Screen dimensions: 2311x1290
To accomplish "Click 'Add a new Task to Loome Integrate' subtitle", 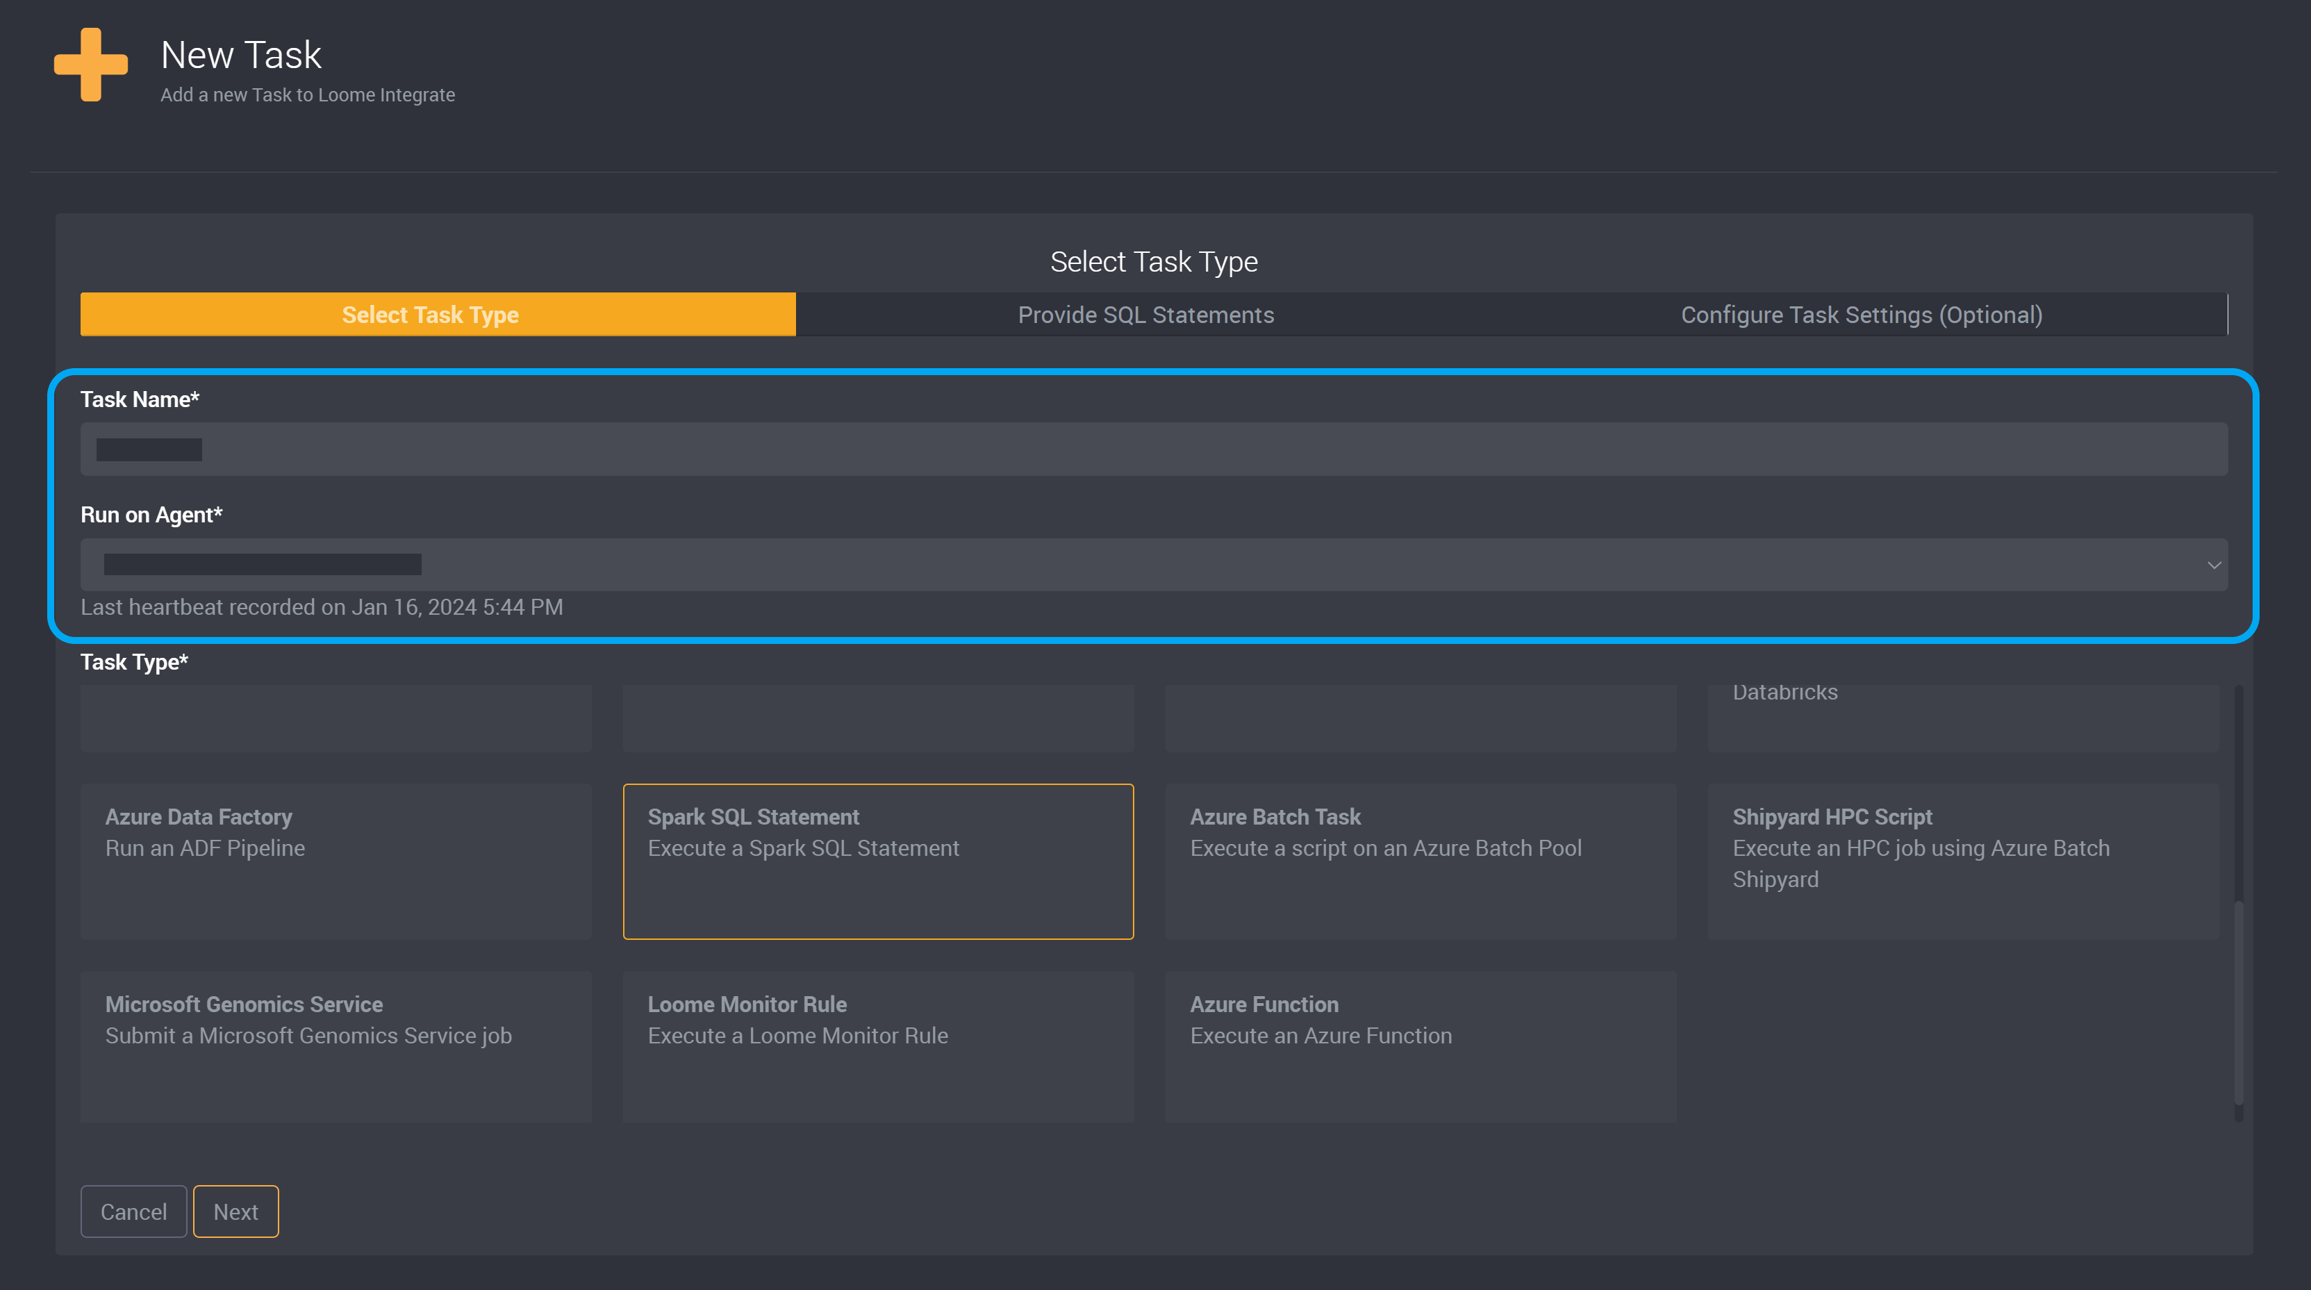I will click(308, 95).
